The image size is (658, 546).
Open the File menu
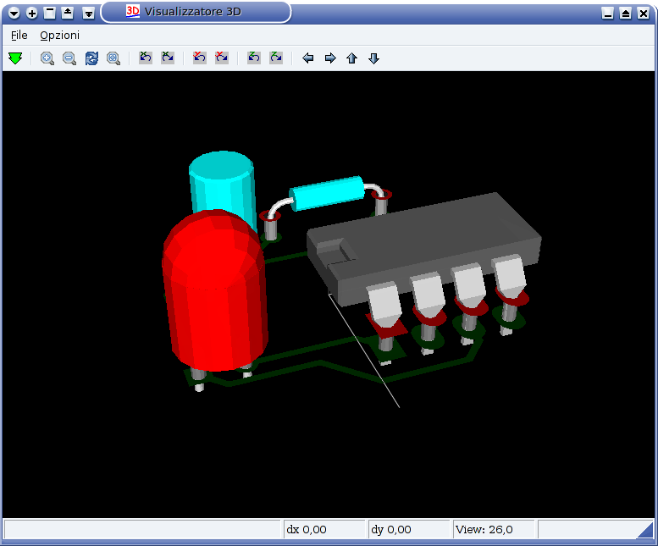pyautogui.click(x=19, y=36)
